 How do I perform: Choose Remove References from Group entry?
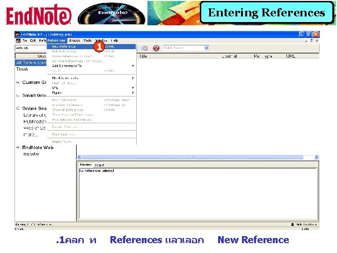[x=91, y=61]
